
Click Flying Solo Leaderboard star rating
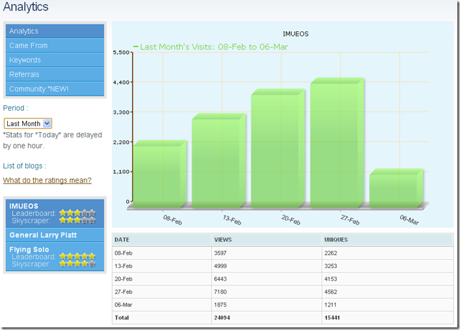pyautogui.click(x=77, y=256)
